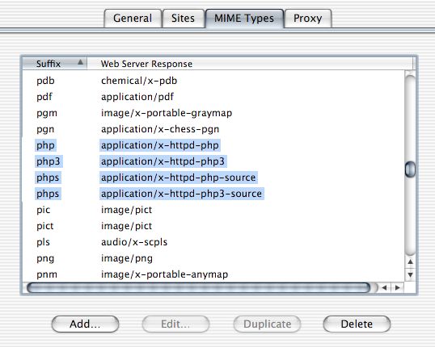The image size is (435, 347).
Task: Click the application/x-httpd-php response
Action: pos(160,145)
